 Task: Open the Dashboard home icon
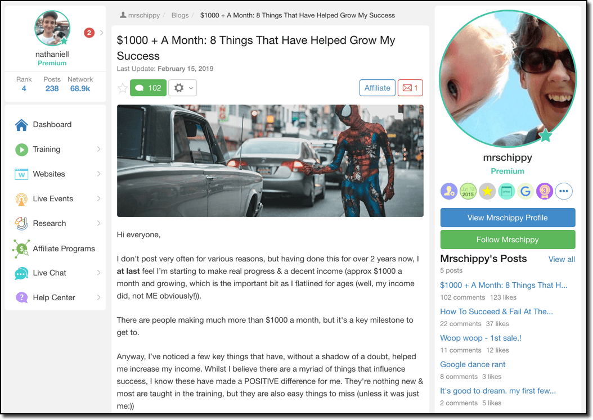tap(21, 125)
